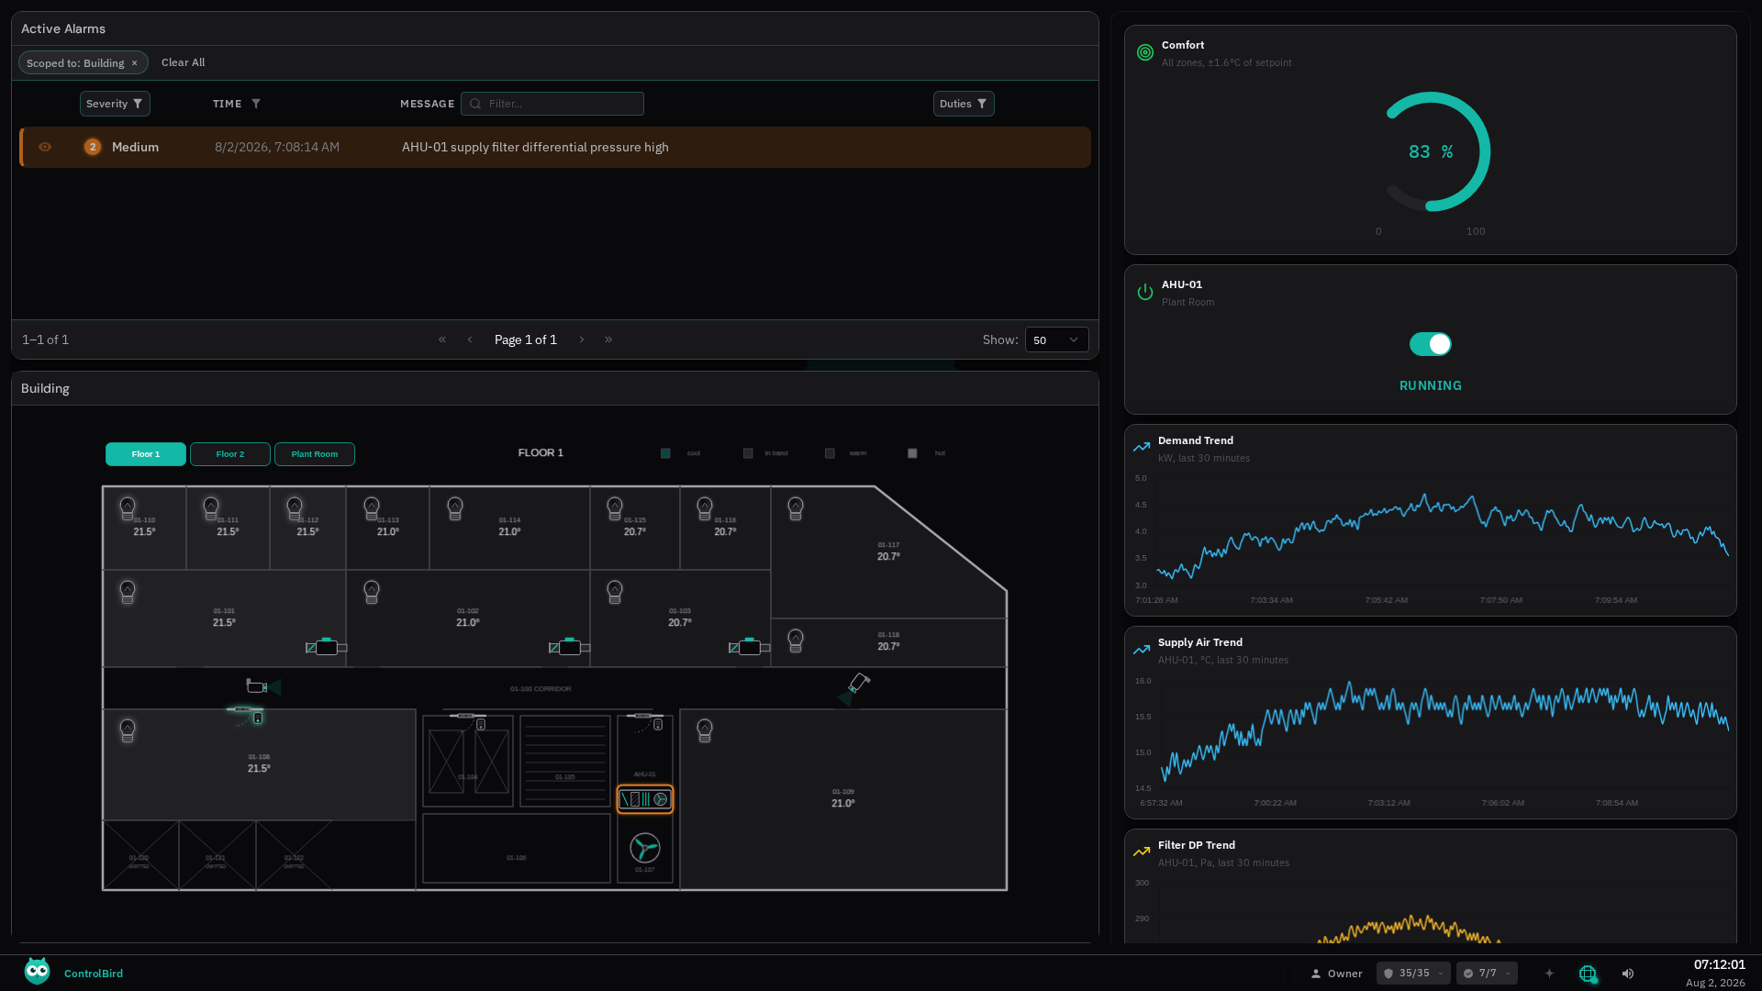Select the AHU-01 supply filter alarm message

pos(535,147)
